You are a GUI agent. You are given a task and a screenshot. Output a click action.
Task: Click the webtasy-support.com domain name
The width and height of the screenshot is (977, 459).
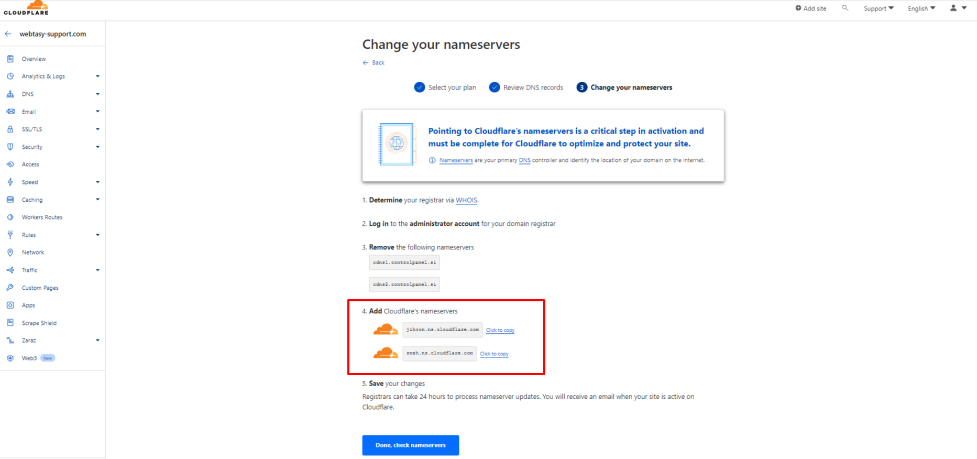click(53, 34)
